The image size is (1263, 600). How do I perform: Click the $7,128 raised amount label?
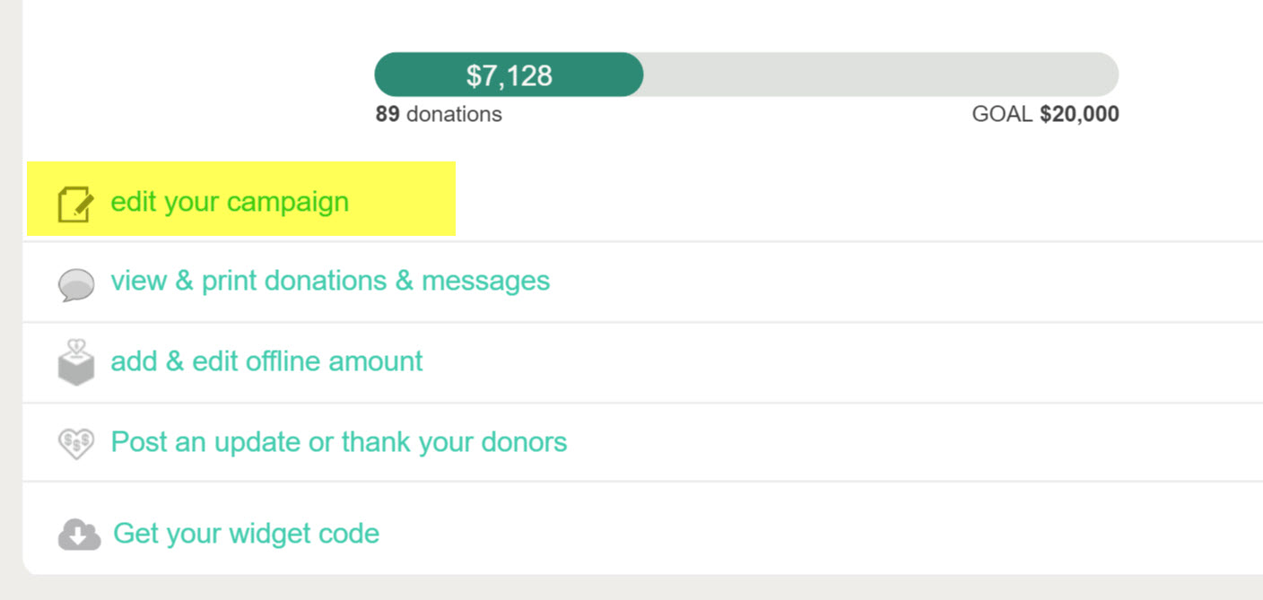509,75
